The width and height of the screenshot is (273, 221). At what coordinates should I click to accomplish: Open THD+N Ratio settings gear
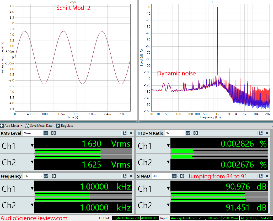(196, 133)
